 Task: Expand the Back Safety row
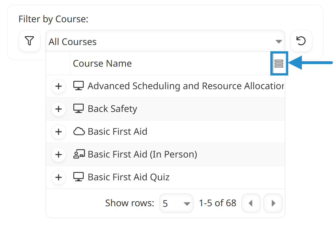(x=59, y=109)
